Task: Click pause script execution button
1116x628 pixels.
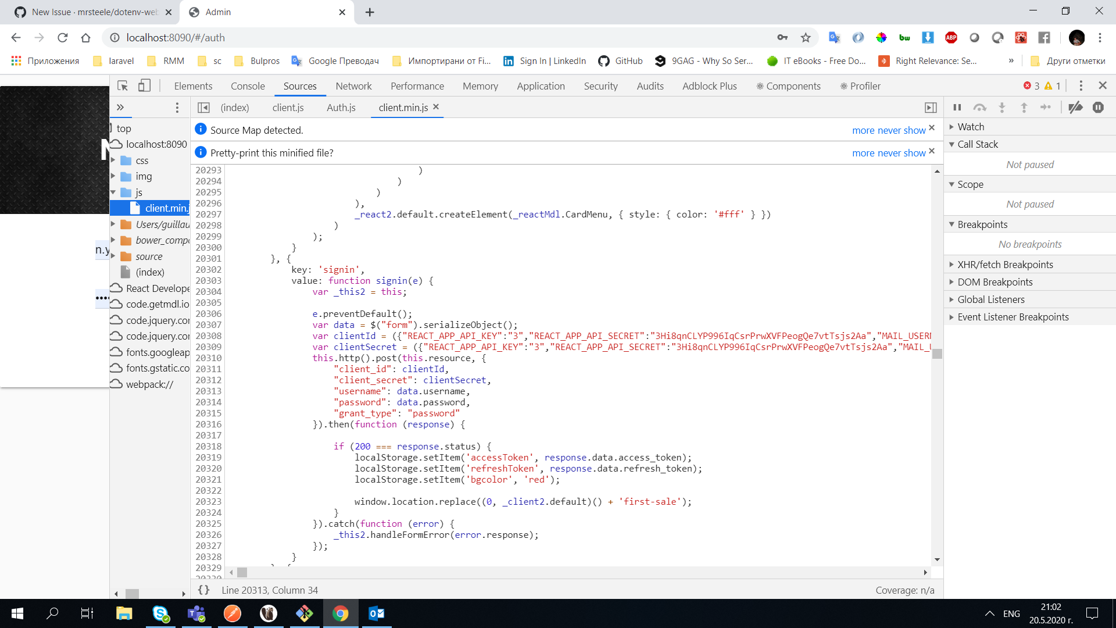Action: (957, 108)
